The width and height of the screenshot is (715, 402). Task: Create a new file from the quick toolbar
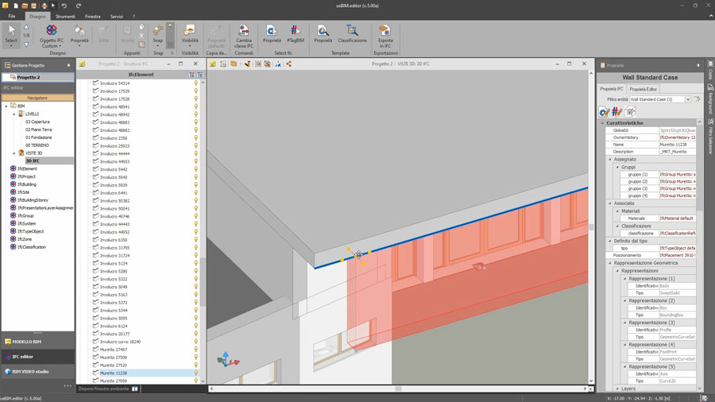(16, 6)
